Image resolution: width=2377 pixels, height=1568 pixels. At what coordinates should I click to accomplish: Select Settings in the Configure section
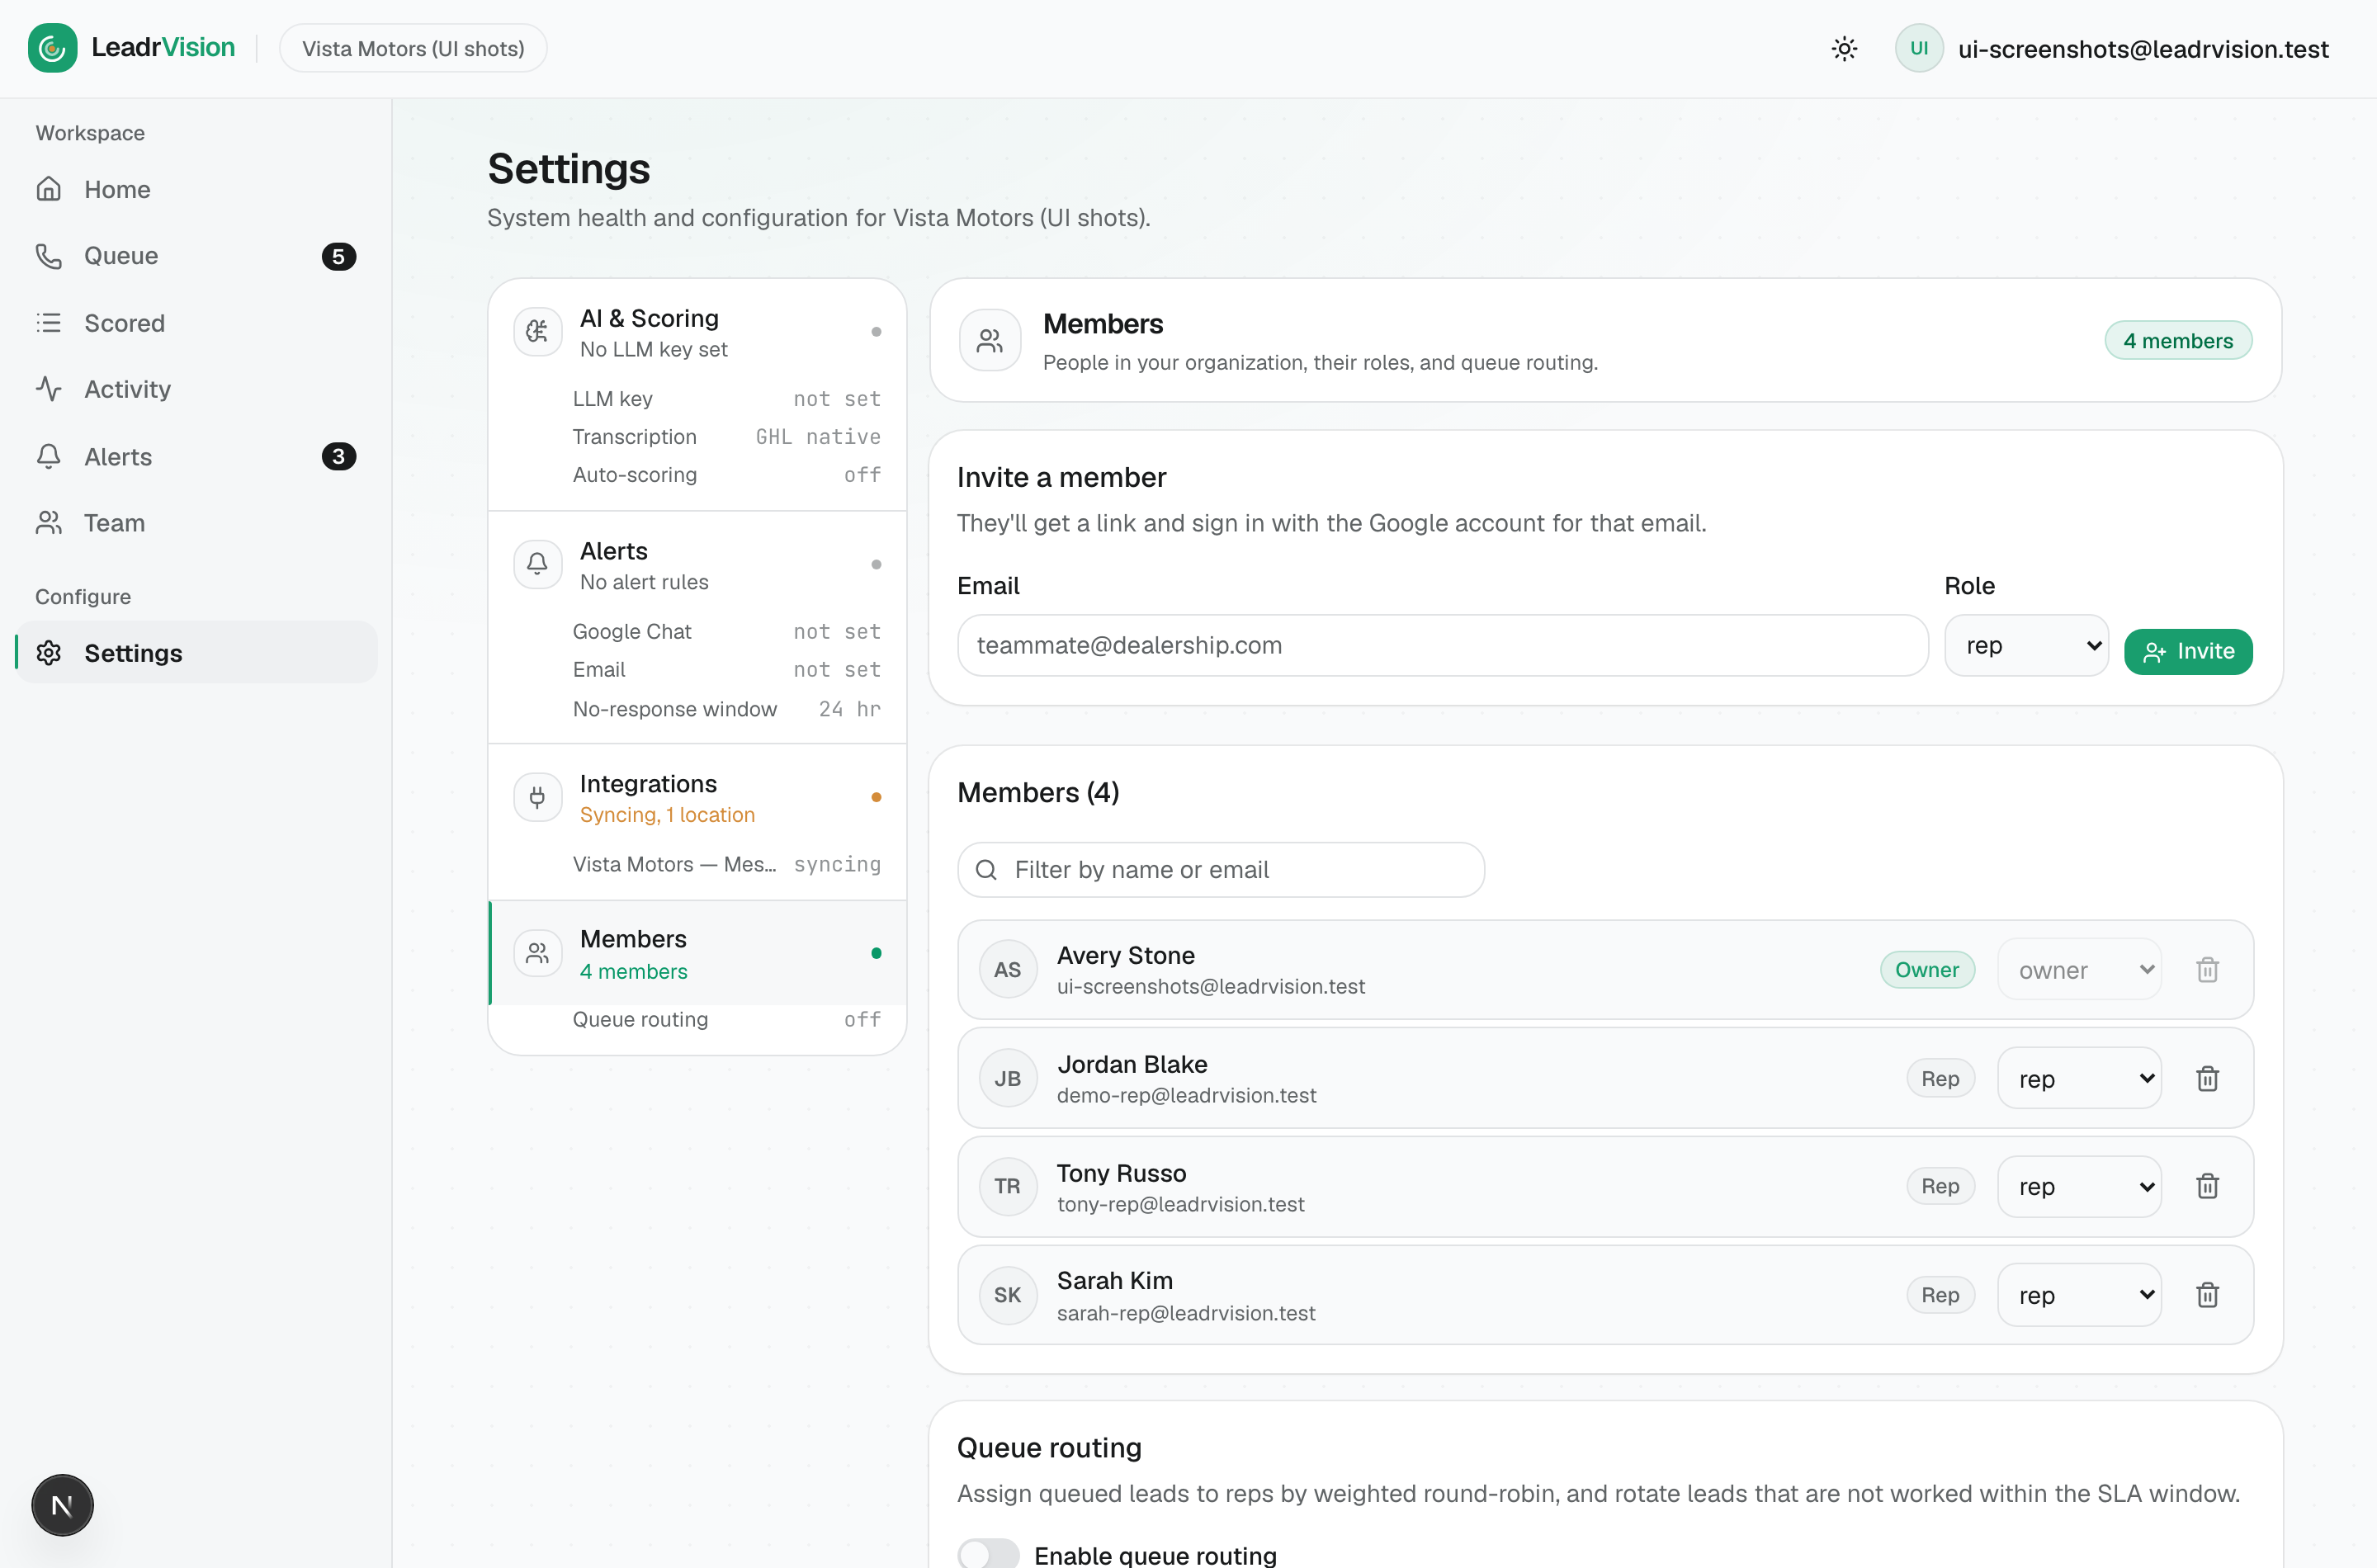(x=196, y=653)
